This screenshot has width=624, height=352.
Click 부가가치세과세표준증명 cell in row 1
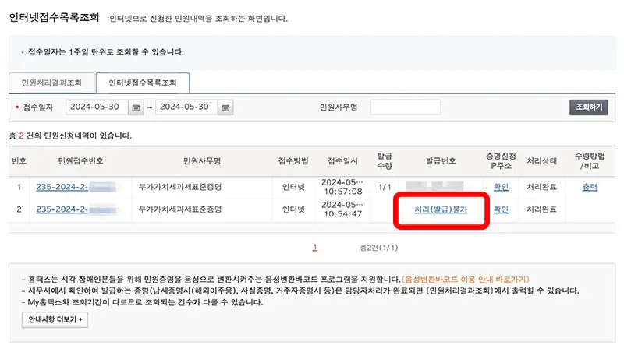click(x=180, y=187)
